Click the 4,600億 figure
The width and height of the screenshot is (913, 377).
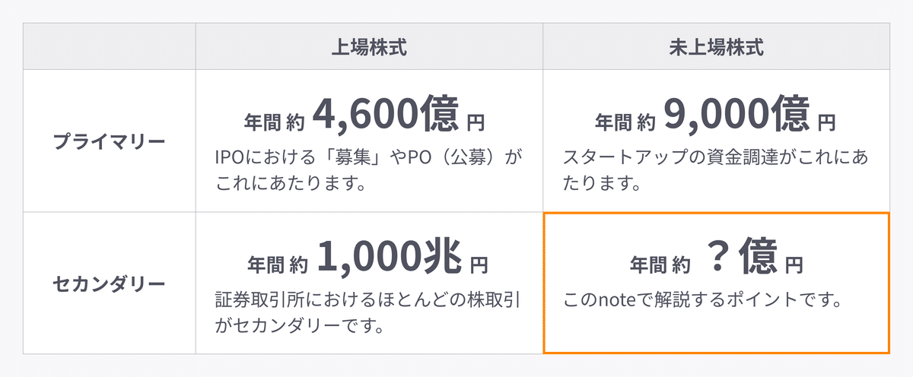(385, 116)
